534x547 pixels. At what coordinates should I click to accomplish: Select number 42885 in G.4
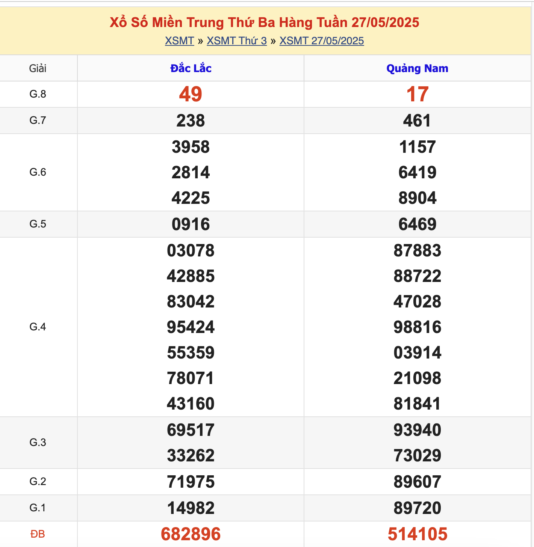[x=191, y=276]
